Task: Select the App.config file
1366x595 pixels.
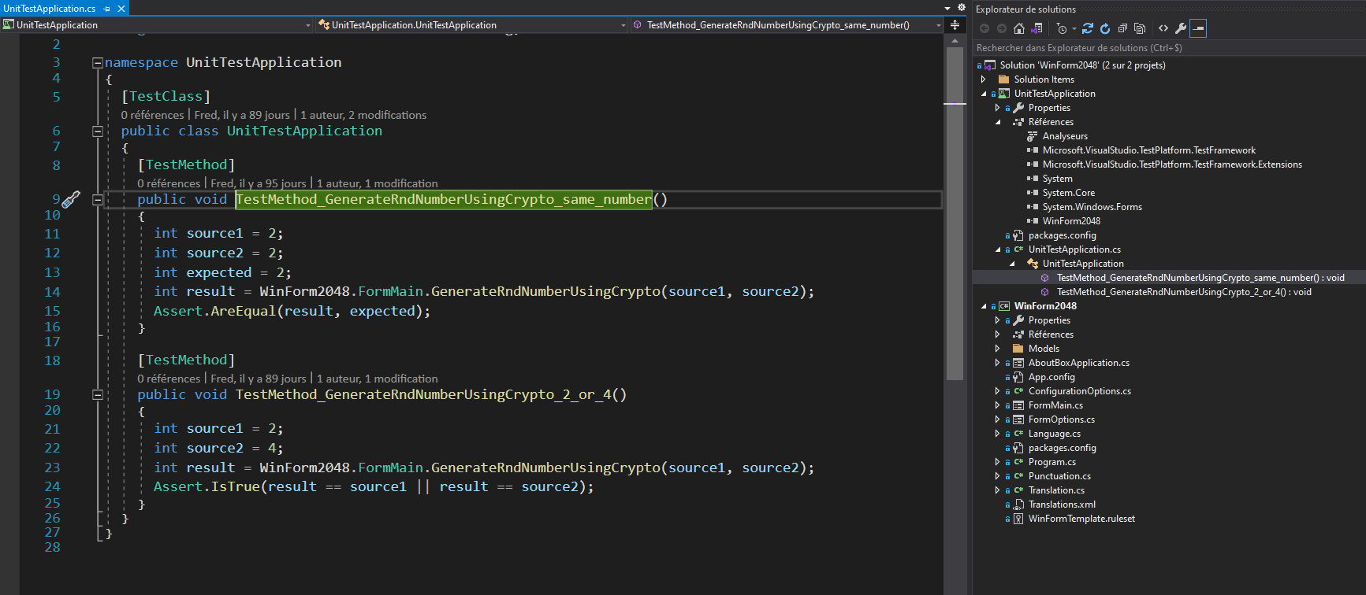Action: pyautogui.click(x=1051, y=377)
